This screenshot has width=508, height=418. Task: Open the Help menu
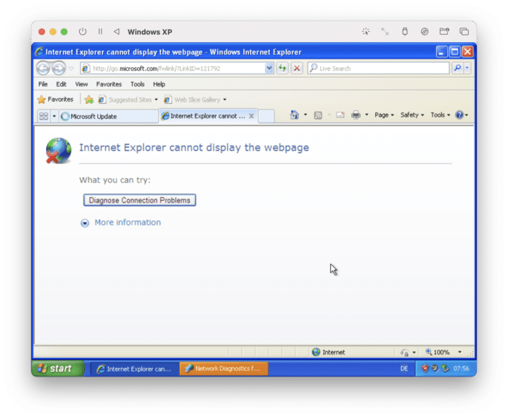pos(159,84)
